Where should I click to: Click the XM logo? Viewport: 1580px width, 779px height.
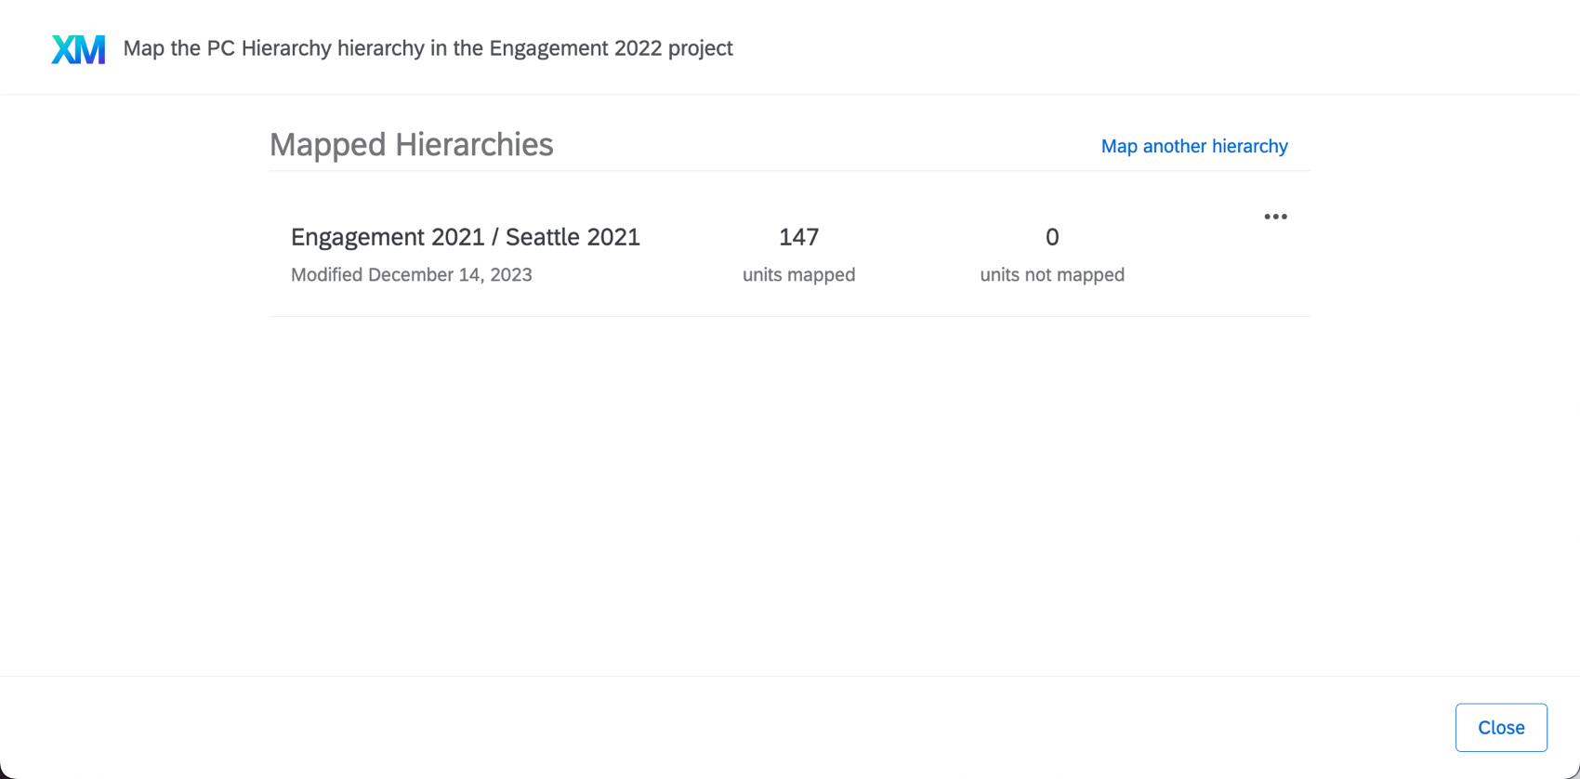[78, 49]
